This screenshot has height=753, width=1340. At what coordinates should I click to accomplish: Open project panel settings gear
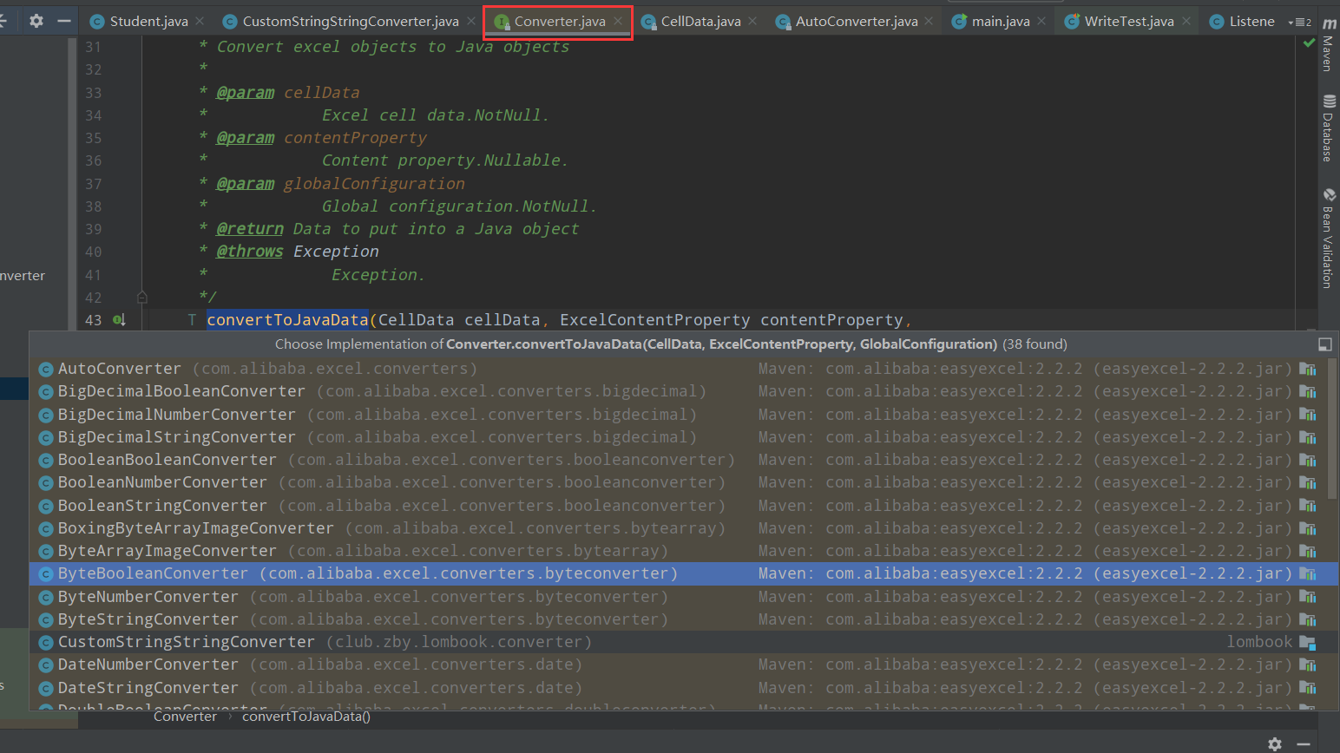[36, 20]
